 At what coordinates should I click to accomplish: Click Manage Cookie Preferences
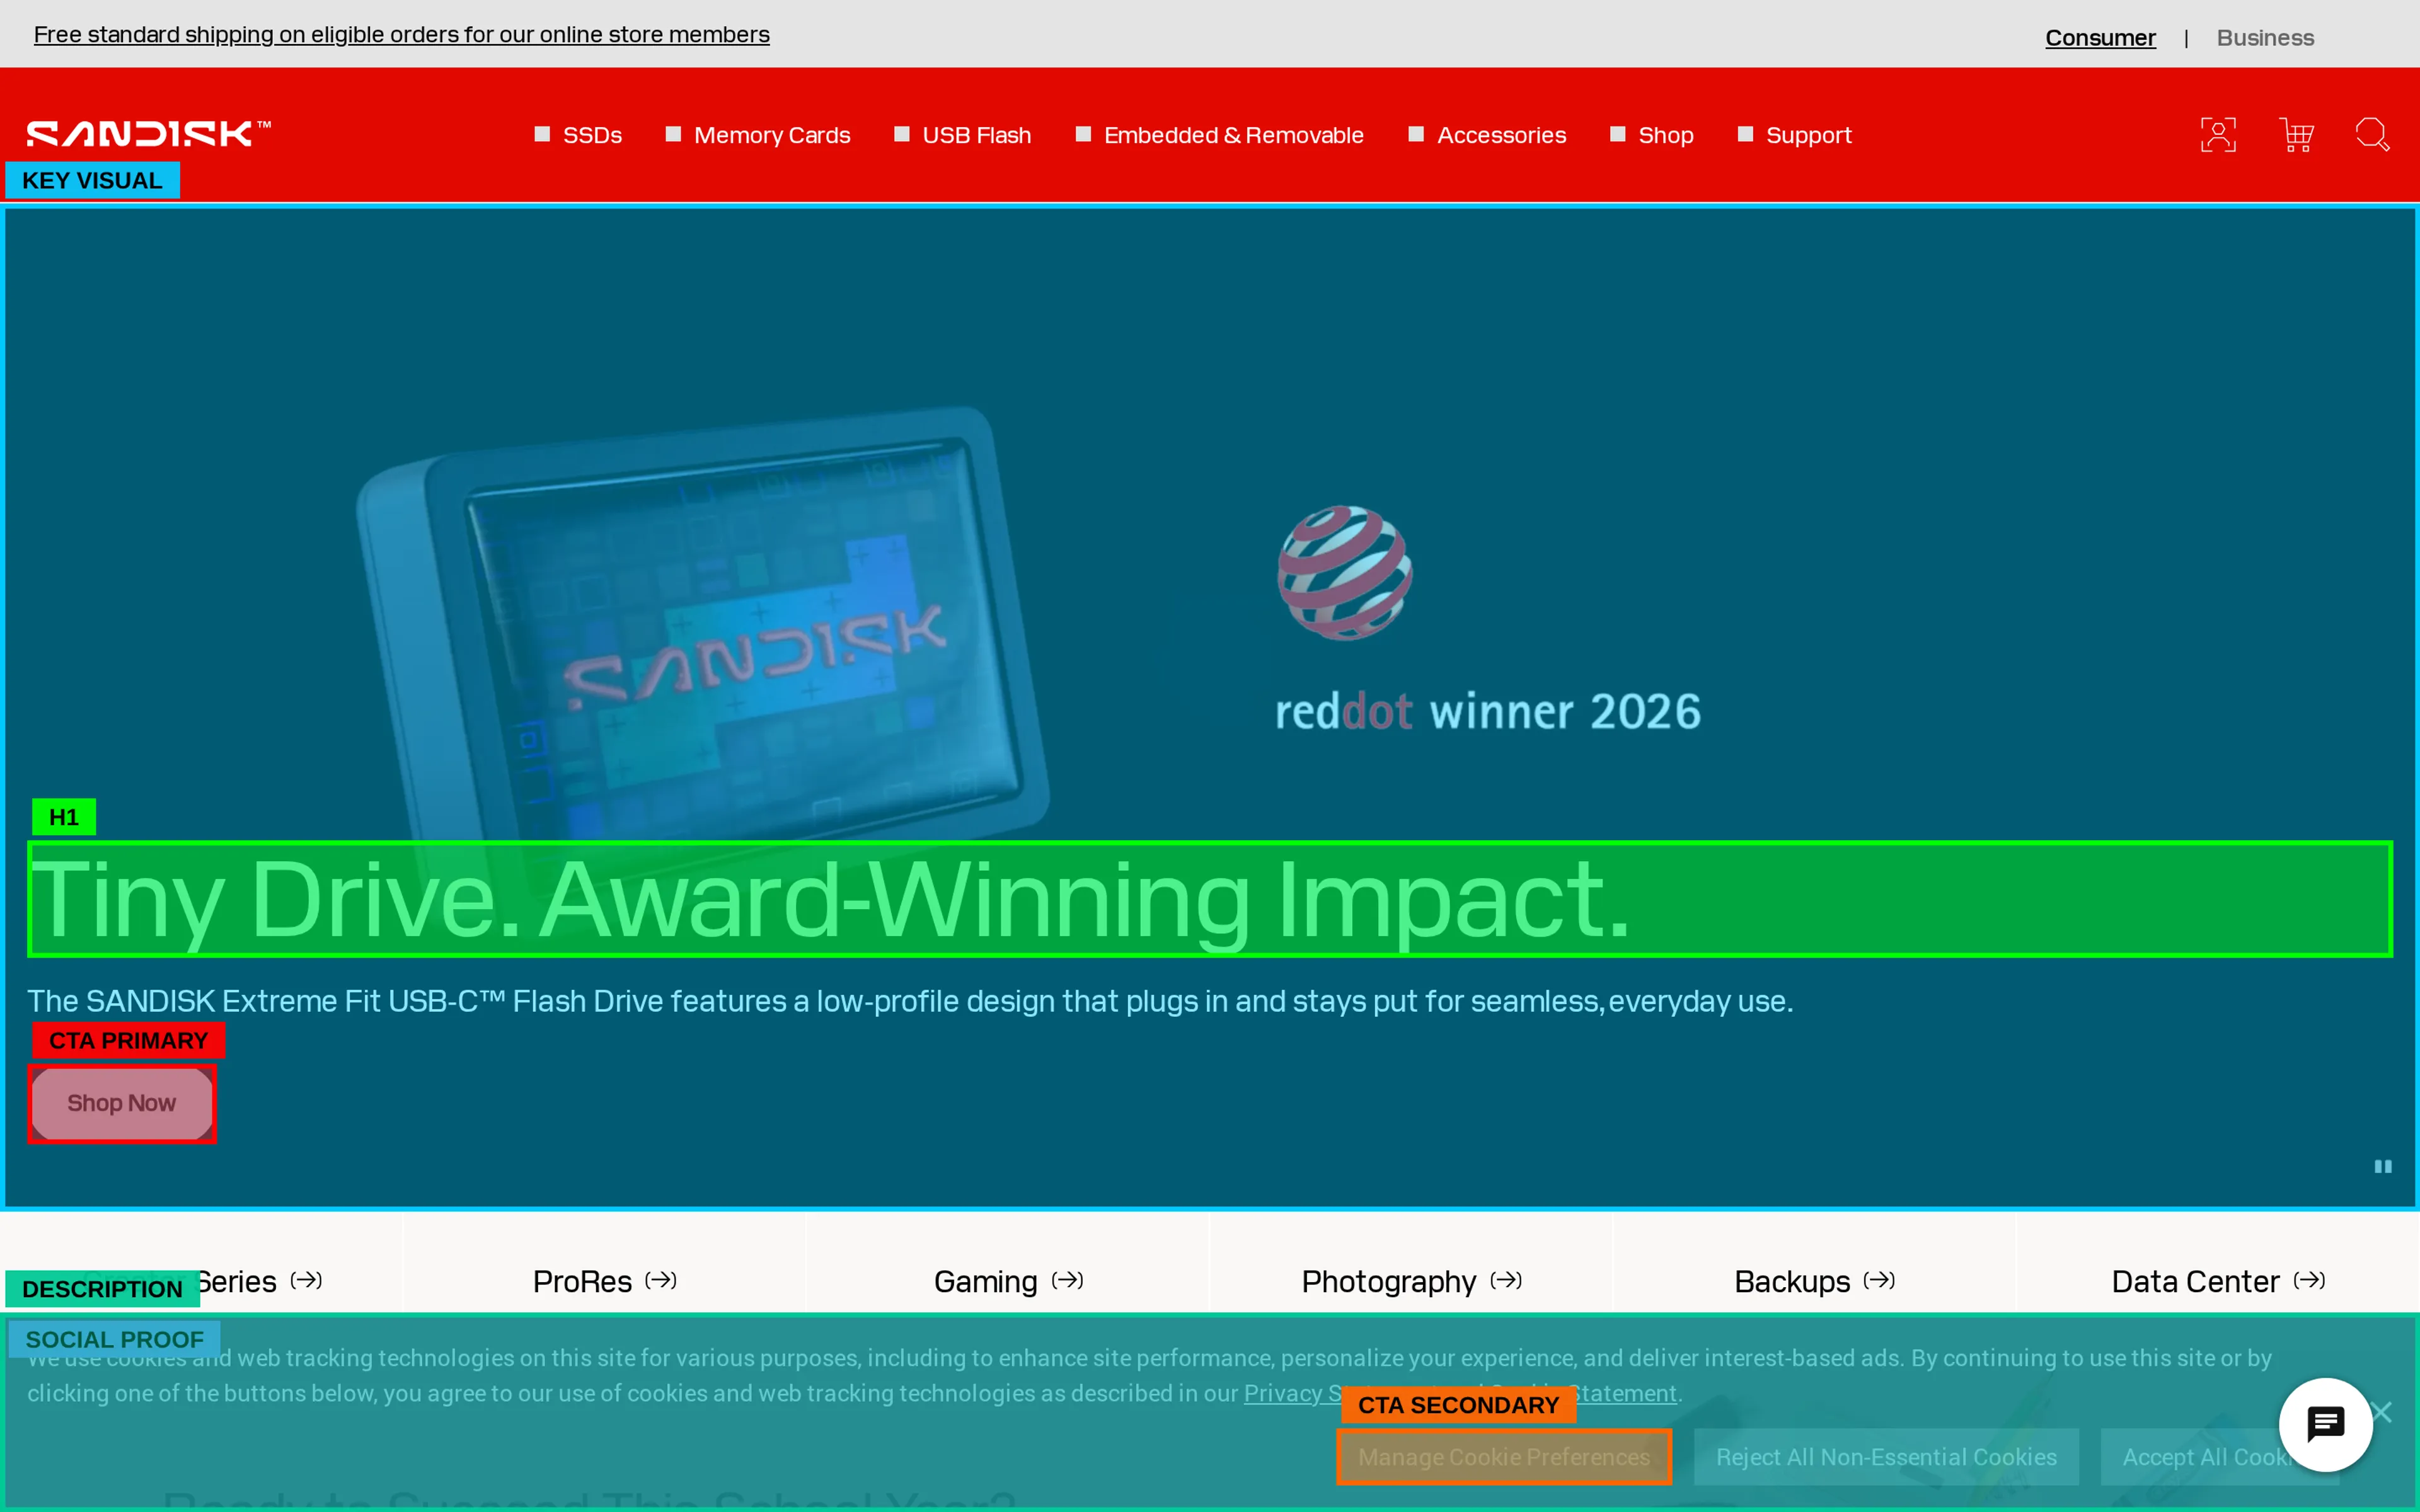1504,1457
